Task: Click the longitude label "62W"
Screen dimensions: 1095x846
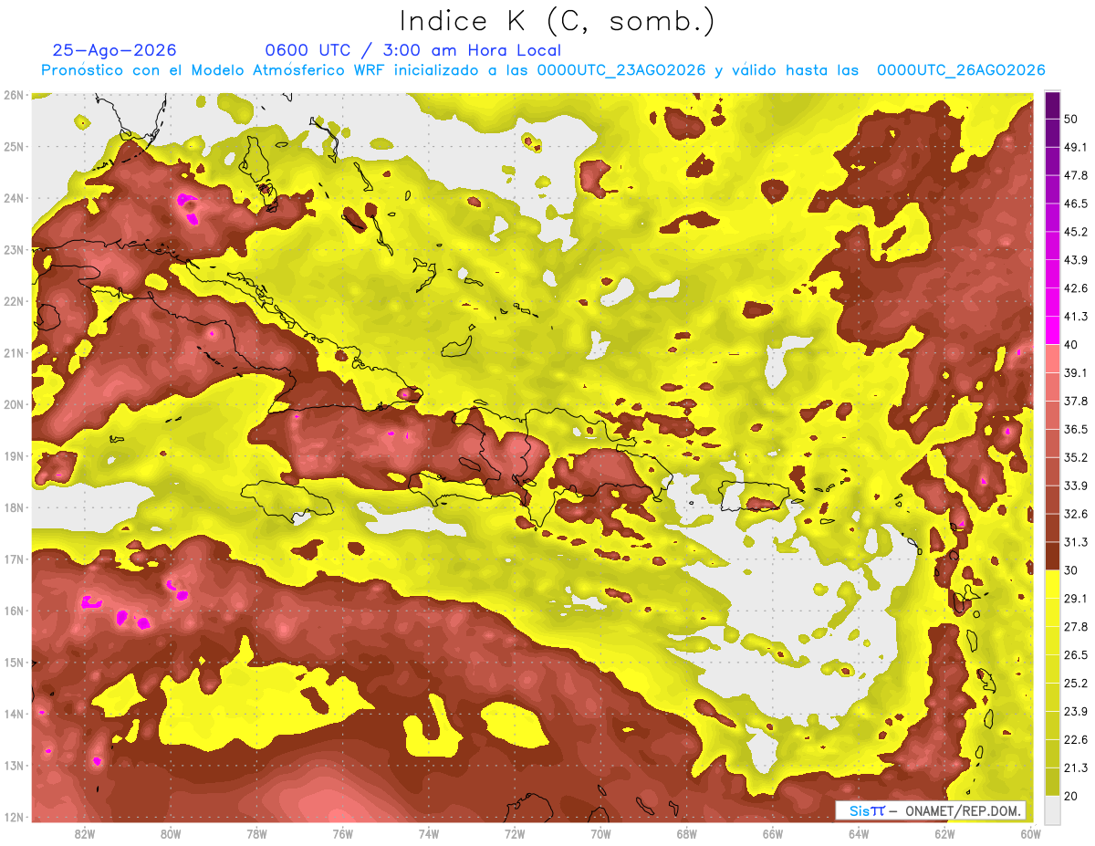Action: click(x=944, y=834)
